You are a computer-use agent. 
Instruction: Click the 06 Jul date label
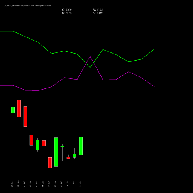(43, 184)
